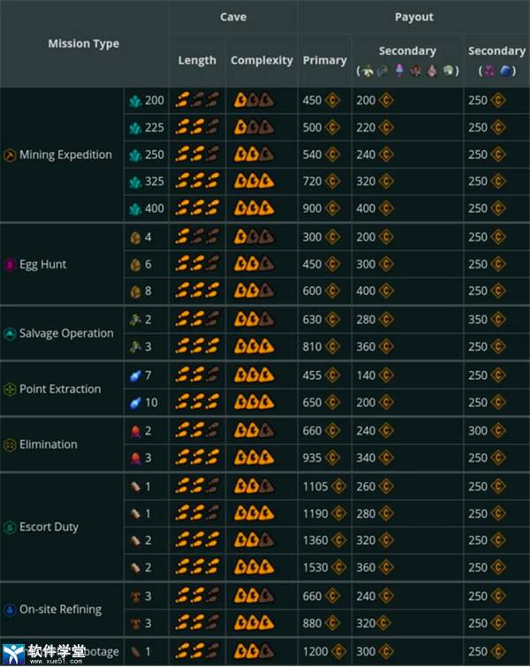Click the Escort Duty mission icon
530x667 pixels.
[11, 527]
